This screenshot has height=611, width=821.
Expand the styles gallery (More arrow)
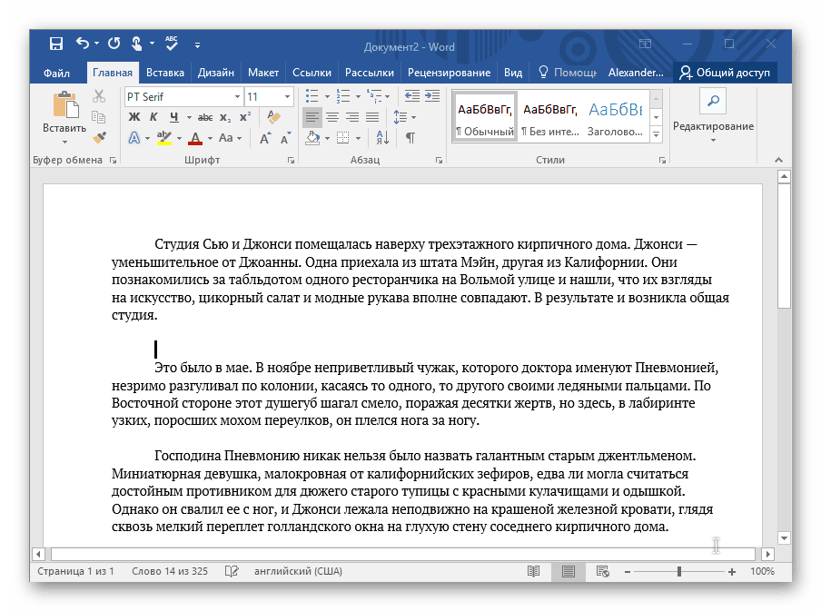click(656, 135)
